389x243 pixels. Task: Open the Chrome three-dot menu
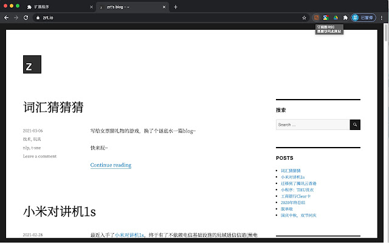tap(382, 18)
